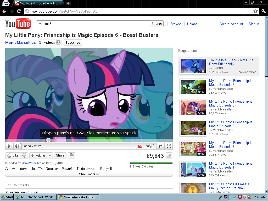Flag the video as inappropriate
The width and height of the screenshot is (268, 201).
pos(72,155)
